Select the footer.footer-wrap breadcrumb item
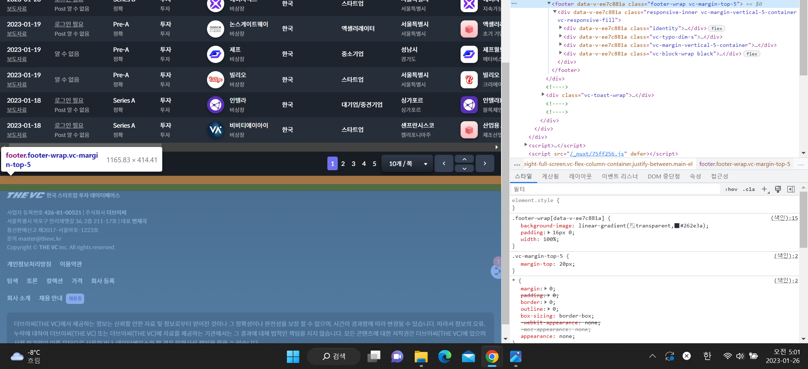The height and width of the screenshot is (369, 808). 744,164
